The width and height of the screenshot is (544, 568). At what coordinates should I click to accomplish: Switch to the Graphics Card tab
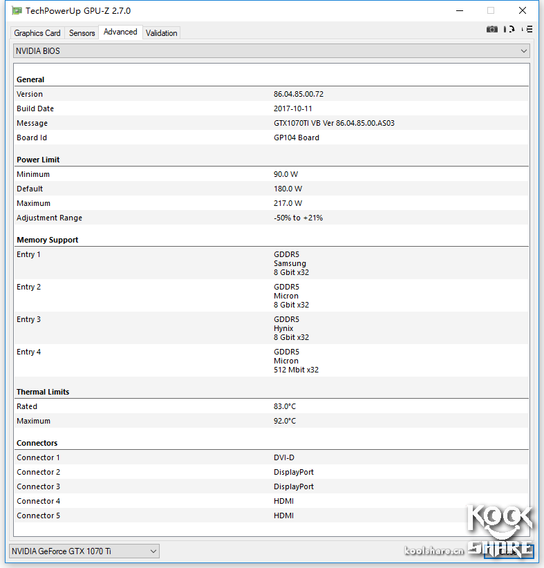point(37,33)
